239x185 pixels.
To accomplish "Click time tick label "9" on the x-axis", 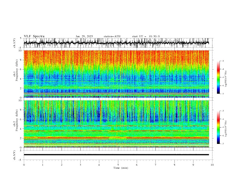I will [193, 165].
